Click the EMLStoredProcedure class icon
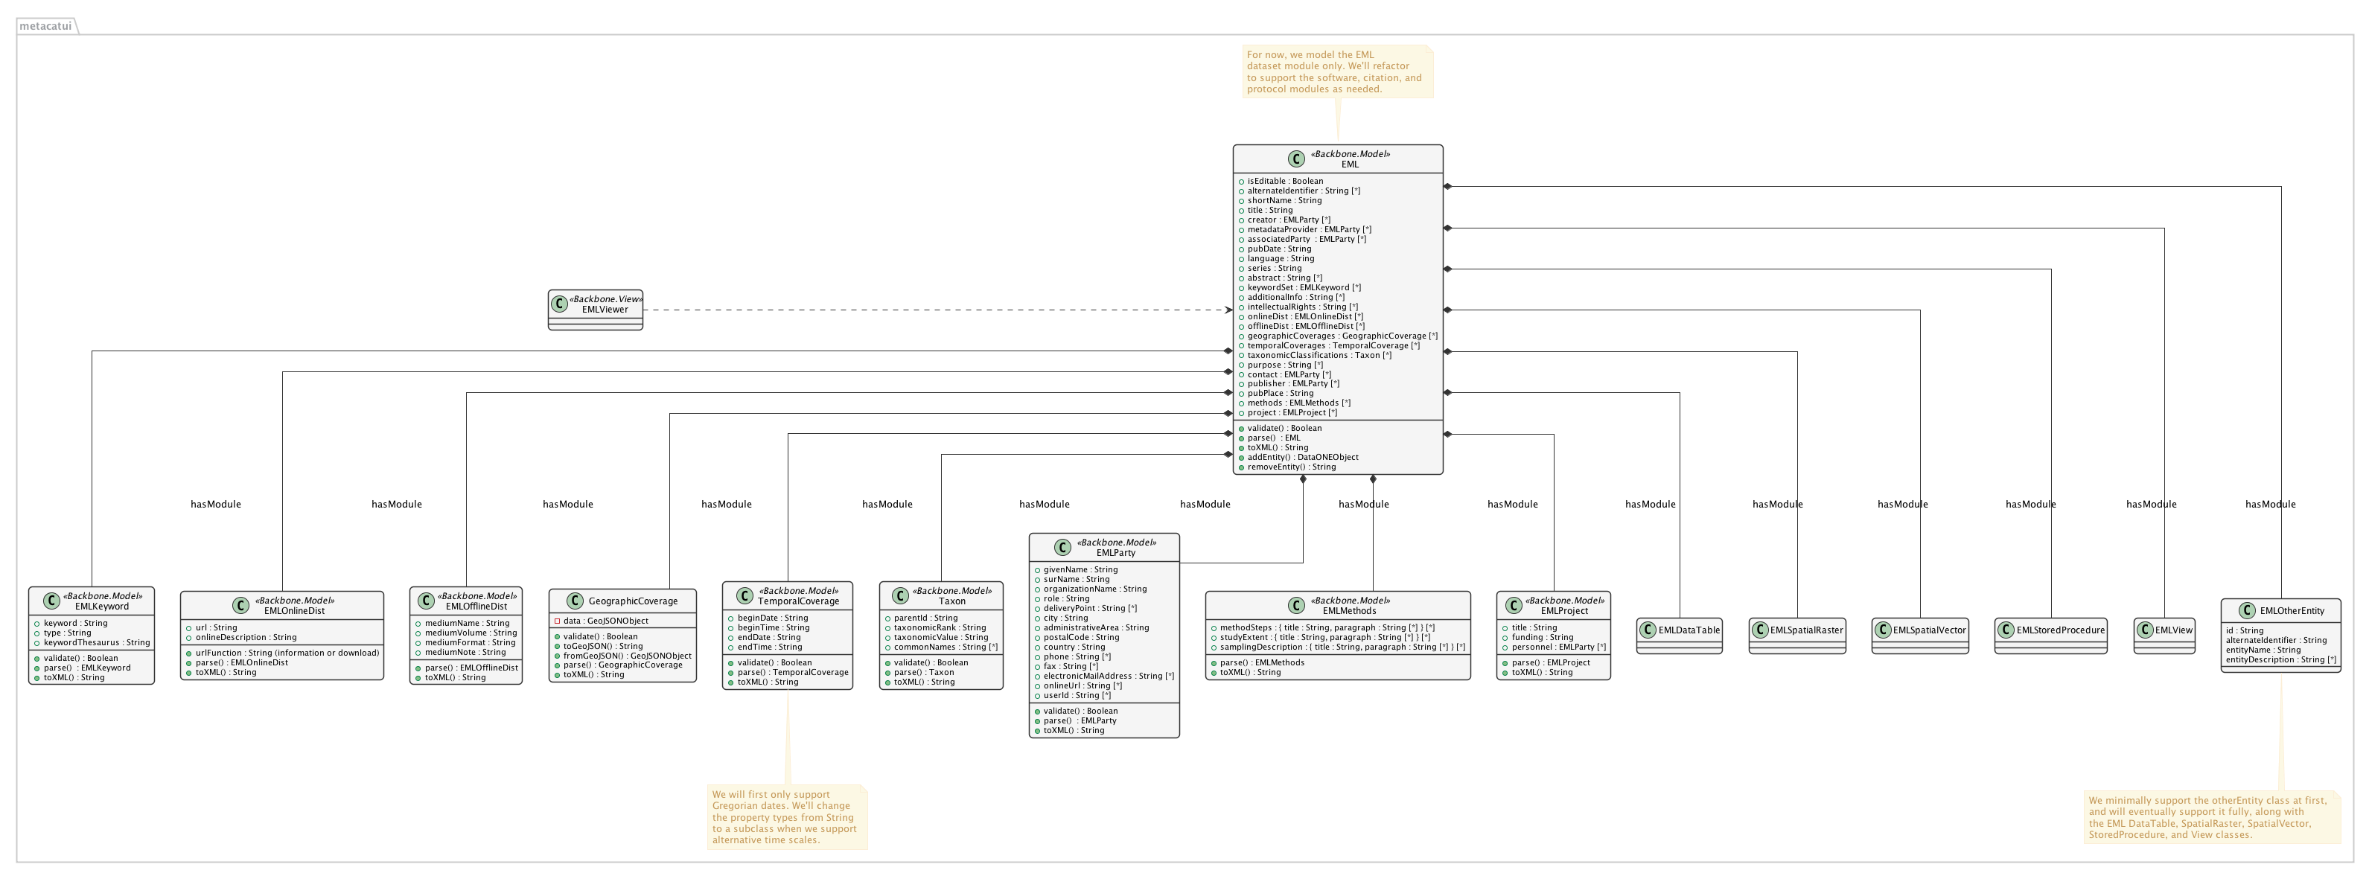 [2006, 630]
